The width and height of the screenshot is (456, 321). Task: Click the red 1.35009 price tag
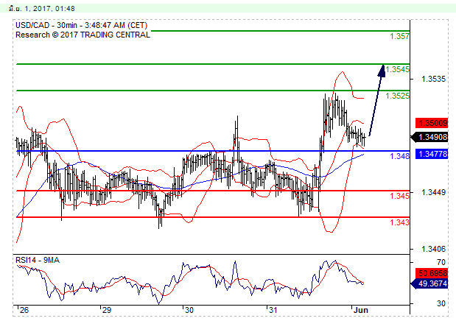[432, 123]
